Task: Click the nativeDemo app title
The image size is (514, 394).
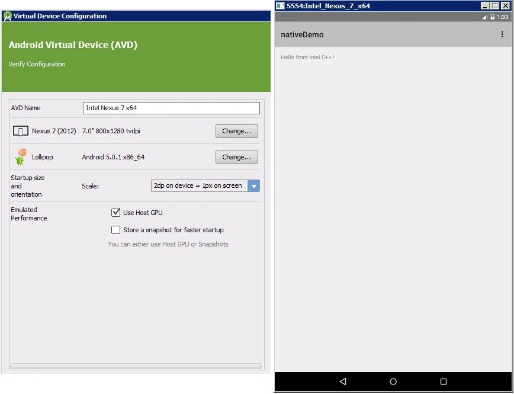Action: pos(302,35)
